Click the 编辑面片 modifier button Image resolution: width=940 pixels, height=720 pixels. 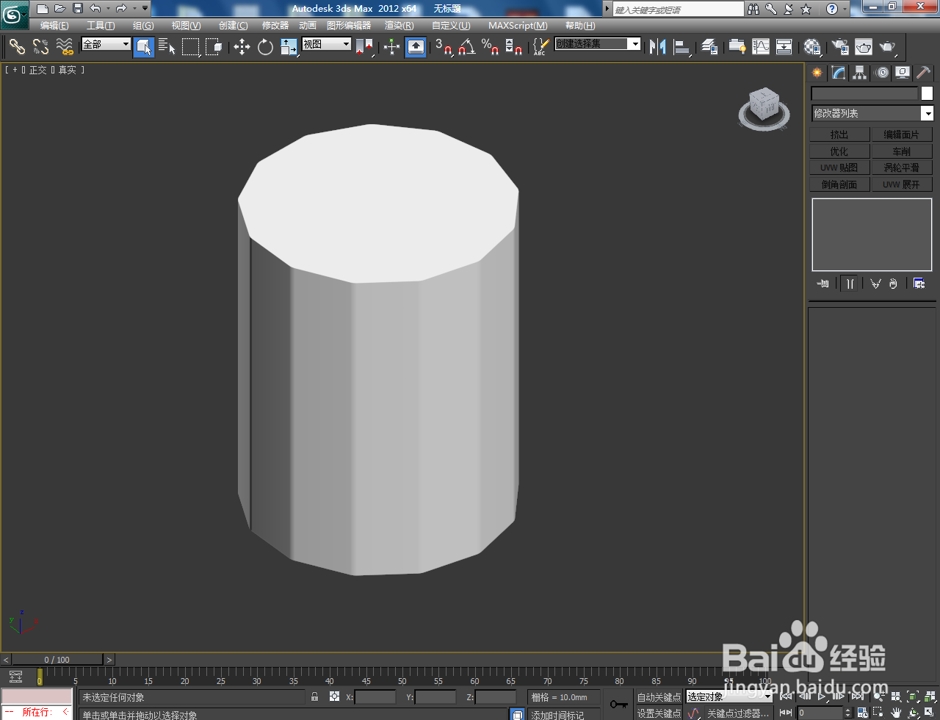[x=902, y=134]
